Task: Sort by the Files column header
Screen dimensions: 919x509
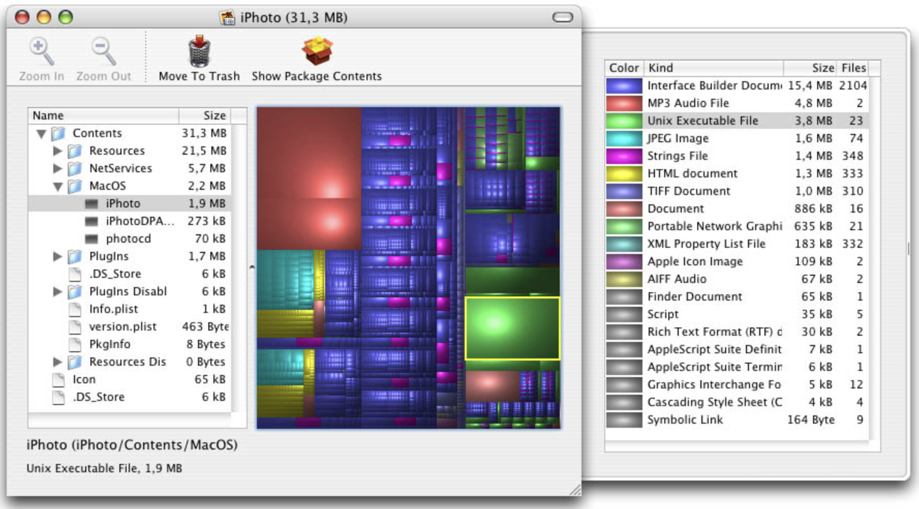Action: click(853, 68)
